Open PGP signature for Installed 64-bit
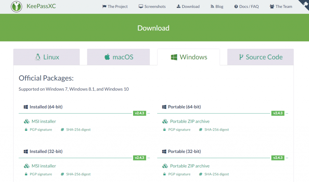Image resolution: width=309 pixels, height=182 pixels. coord(41,130)
